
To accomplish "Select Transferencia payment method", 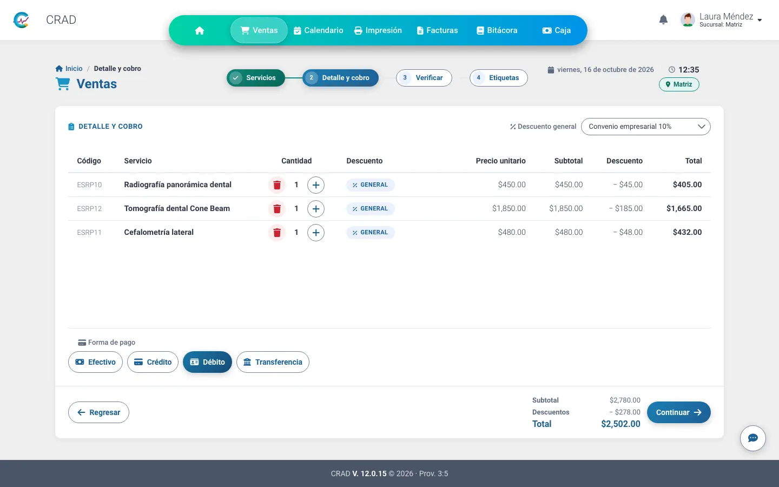I will pos(273,362).
